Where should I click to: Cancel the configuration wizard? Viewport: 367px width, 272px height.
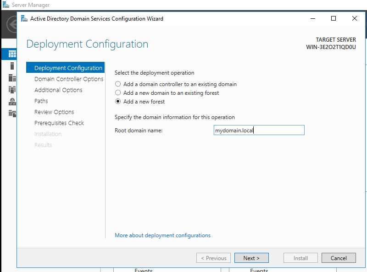click(339, 258)
